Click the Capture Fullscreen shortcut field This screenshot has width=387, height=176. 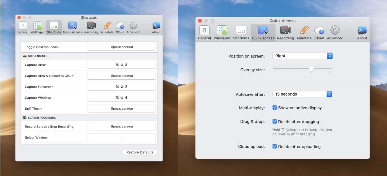(121, 87)
